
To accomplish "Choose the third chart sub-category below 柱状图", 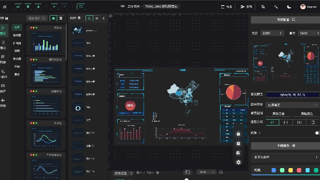I will click(17, 43).
